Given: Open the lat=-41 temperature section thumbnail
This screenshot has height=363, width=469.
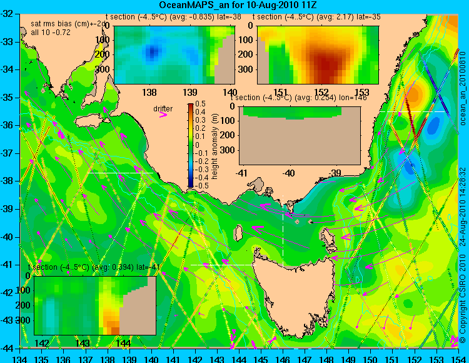Looking at the screenshot, I should (x=95, y=305).
